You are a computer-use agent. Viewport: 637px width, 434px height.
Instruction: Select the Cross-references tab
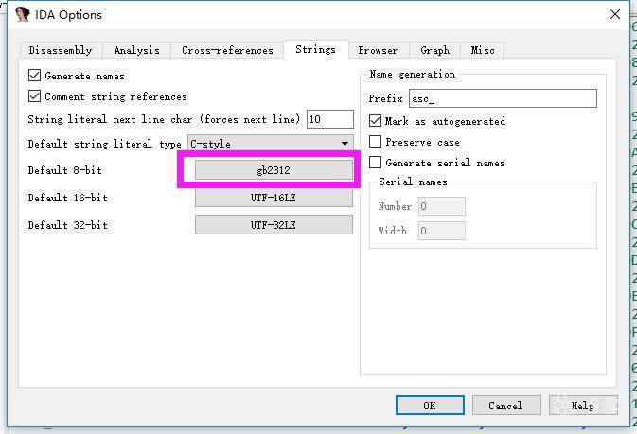pos(227,50)
